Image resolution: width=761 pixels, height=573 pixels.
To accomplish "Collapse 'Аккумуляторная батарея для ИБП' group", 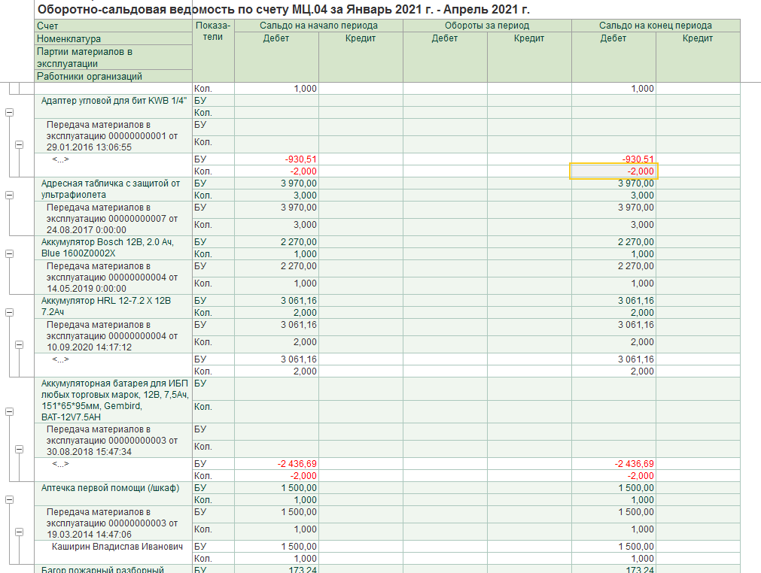I will point(10,412).
